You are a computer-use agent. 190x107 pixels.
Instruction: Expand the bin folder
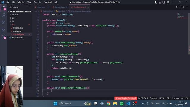tap(20, 18)
